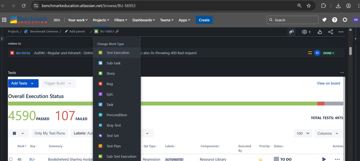This screenshot has width=360, height=161.
Task: Choose Story from work type menu
Action: [x=117, y=74]
